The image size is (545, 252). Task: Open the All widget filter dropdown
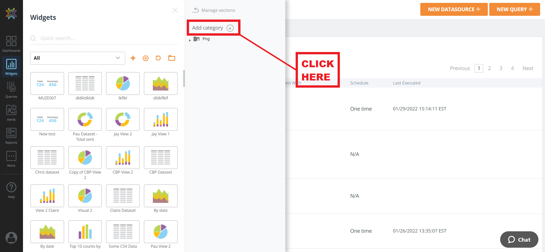(x=78, y=58)
